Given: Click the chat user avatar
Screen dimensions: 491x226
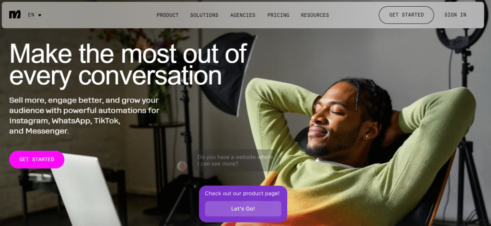Looking at the screenshot, I should pos(182,166).
